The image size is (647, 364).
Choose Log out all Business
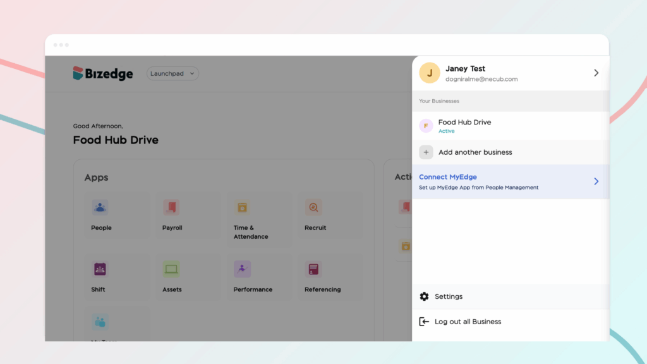(468, 322)
